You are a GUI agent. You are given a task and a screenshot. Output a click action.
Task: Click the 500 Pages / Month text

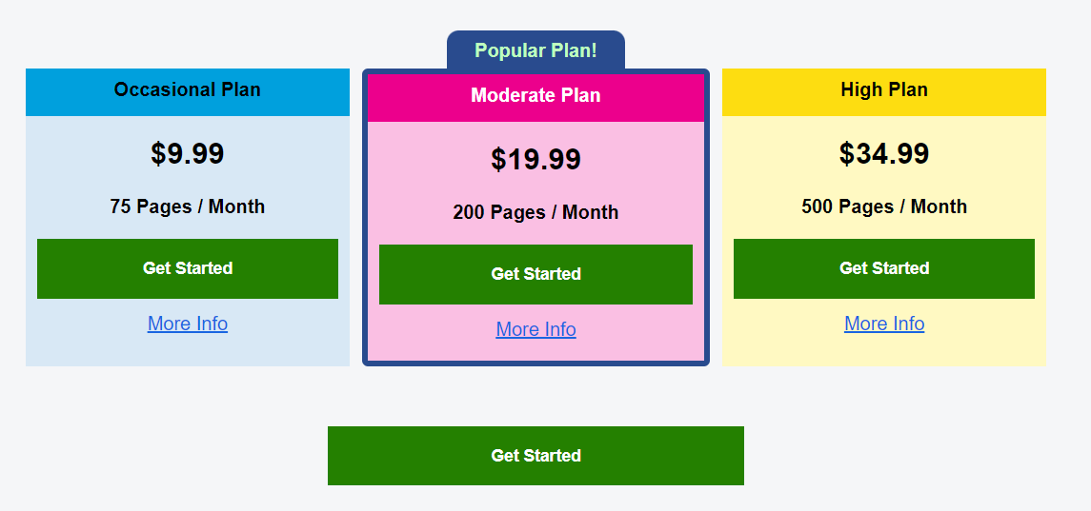pos(884,206)
